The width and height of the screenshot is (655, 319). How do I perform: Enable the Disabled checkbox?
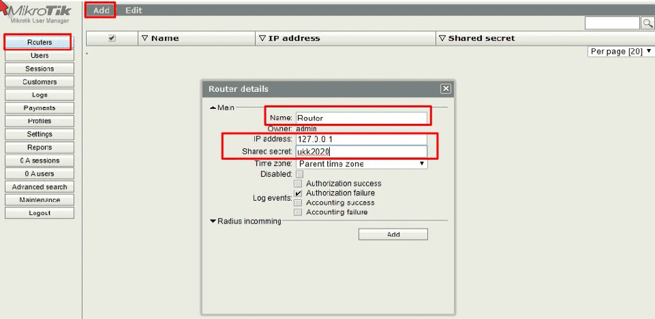coord(299,174)
